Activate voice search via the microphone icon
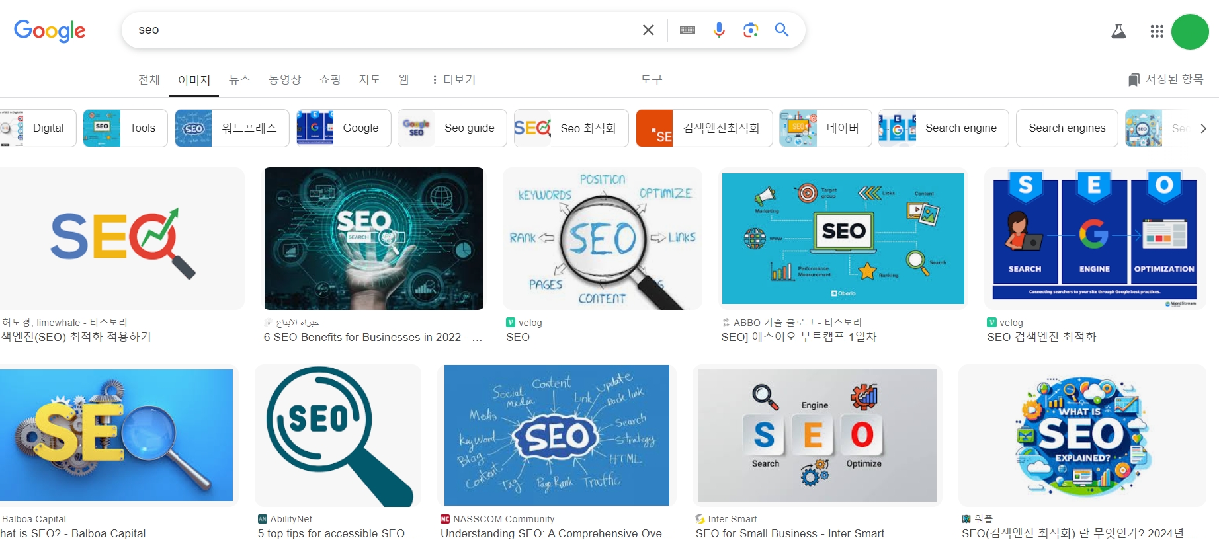The height and width of the screenshot is (544, 1219). [x=719, y=30]
